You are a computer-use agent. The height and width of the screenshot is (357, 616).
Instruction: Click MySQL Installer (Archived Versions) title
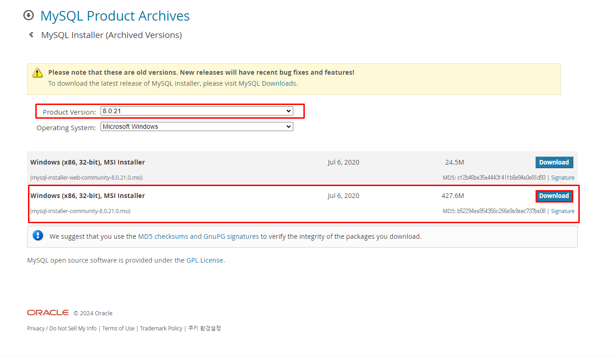pyautogui.click(x=112, y=35)
